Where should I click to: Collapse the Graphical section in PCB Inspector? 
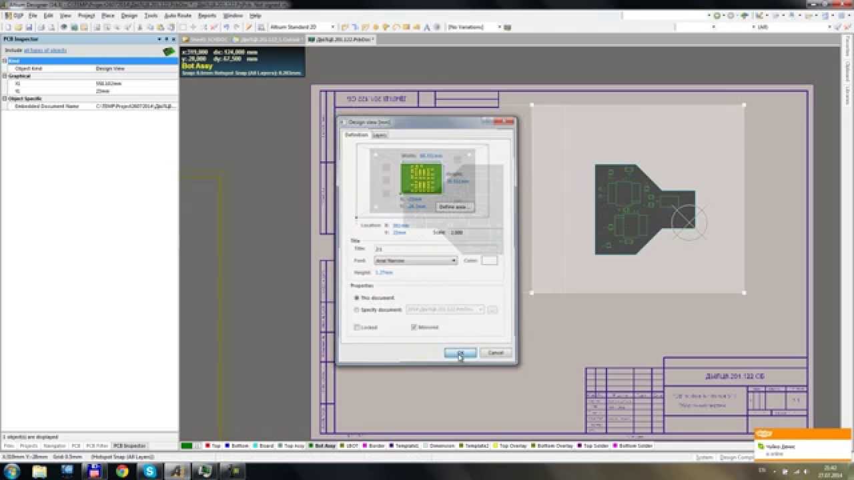pyautogui.click(x=4, y=76)
